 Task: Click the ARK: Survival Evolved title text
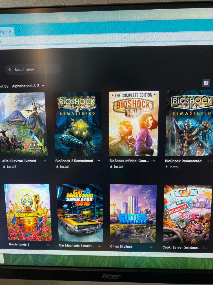pyautogui.click(x=19, y=161)
